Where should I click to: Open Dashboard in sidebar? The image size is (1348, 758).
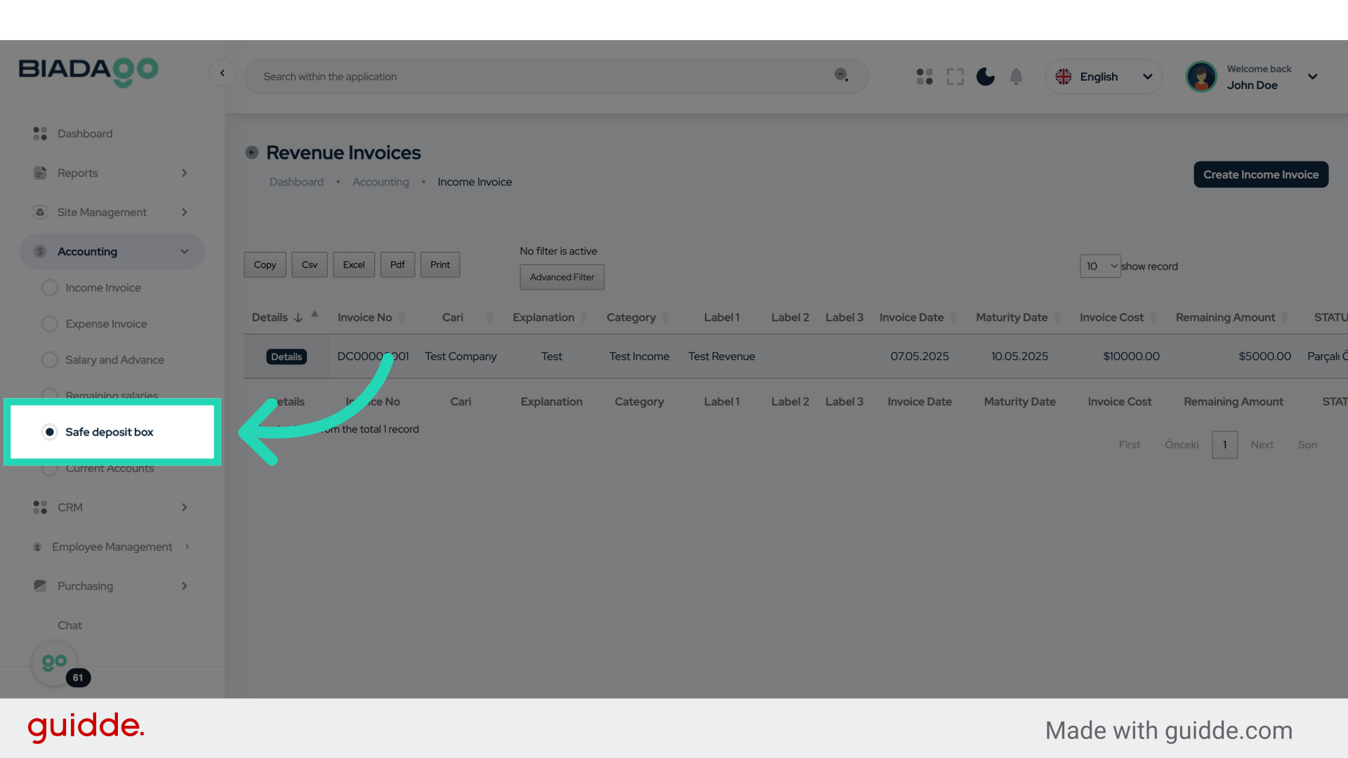(x=84, y=133)
